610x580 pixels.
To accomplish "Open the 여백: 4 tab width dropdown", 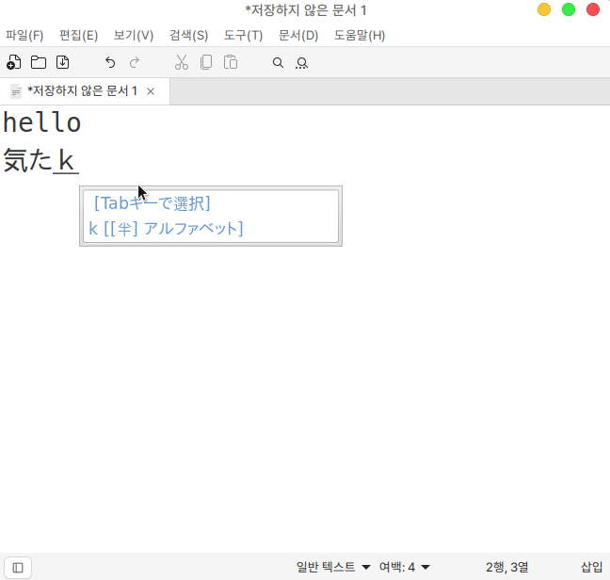I will click(405, 567).
